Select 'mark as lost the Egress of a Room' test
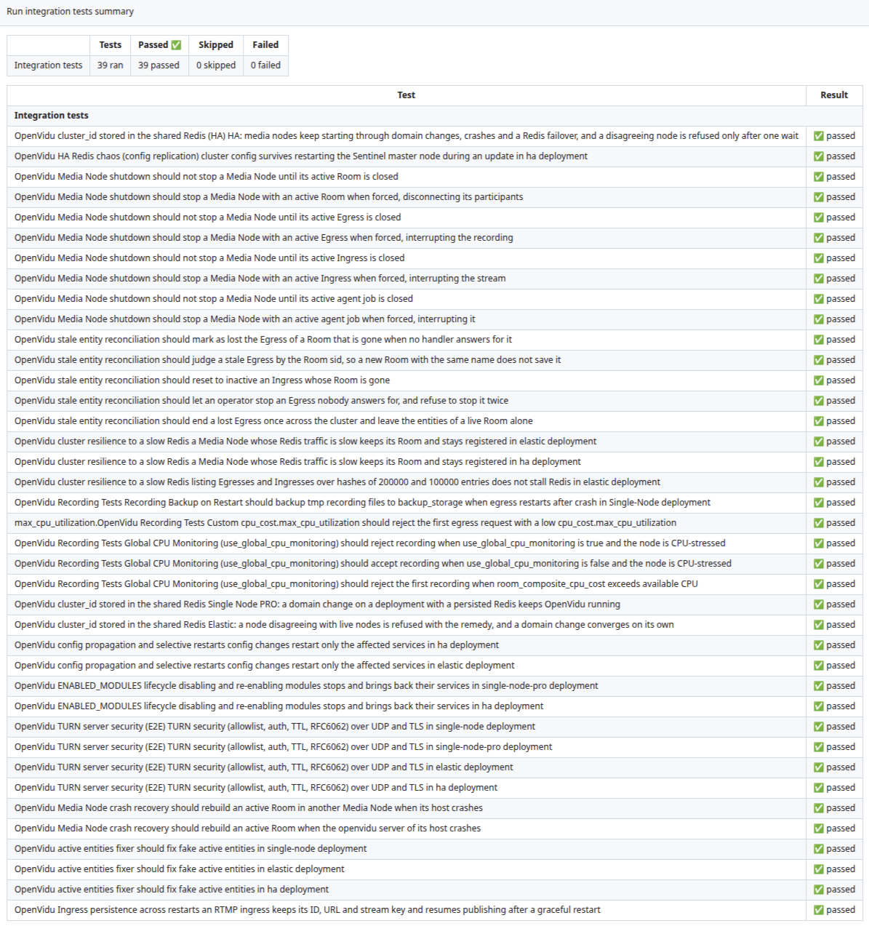 click(263, 340)
